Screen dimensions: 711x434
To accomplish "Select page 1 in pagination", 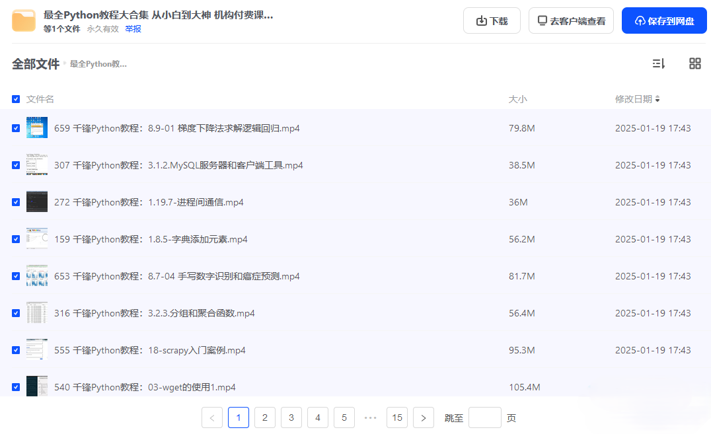I will tap(239, 417).
